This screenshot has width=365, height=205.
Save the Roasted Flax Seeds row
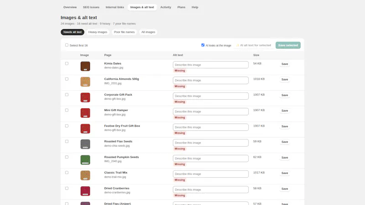pyautogui.click(x=285, y=142)
